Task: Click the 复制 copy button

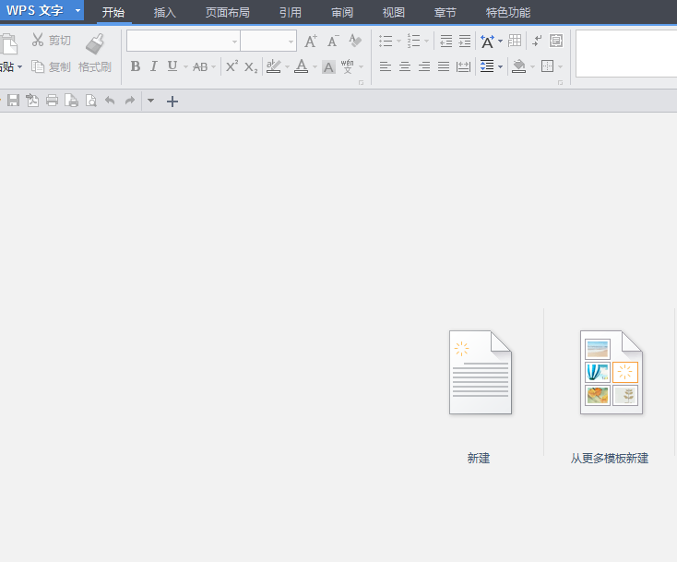Action: point(51,66)
